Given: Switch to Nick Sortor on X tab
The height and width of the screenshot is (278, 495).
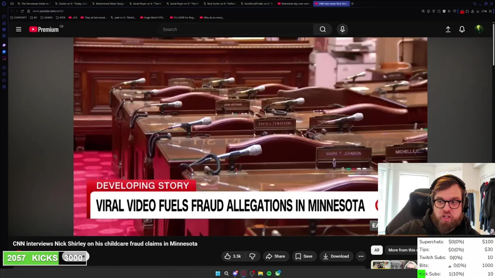Looking at the screenshot, I should (219, 3).
